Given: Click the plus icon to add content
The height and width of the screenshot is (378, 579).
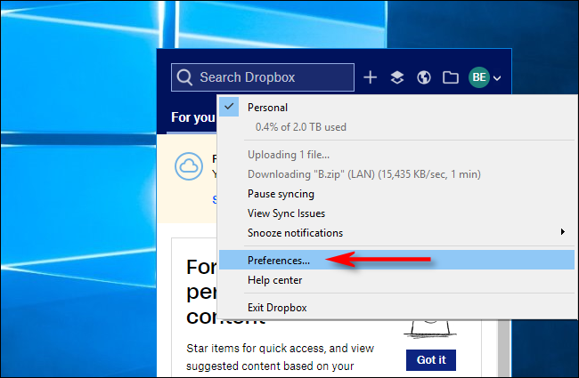Looking at the screenshot, I should [371, 77].
